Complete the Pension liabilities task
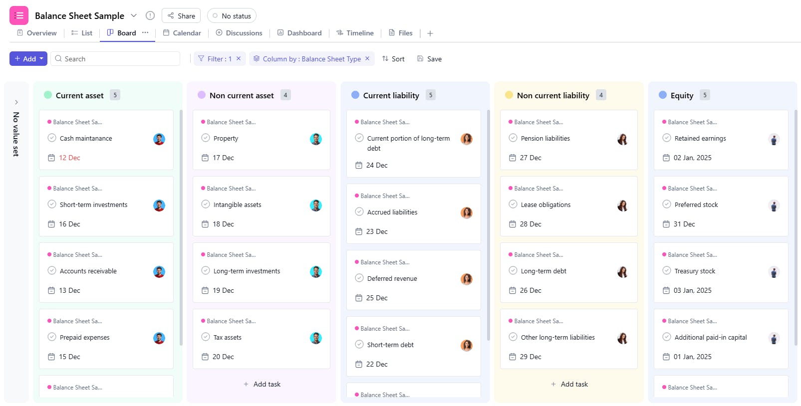This screenshot has width=801, height=406. (513, 138)
